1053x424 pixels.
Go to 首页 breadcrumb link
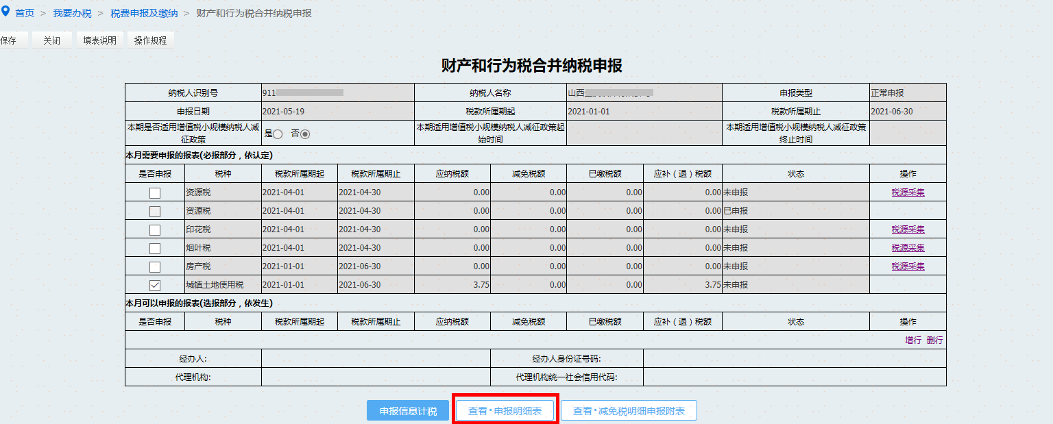pyautogui.click(x=25, y=13)
